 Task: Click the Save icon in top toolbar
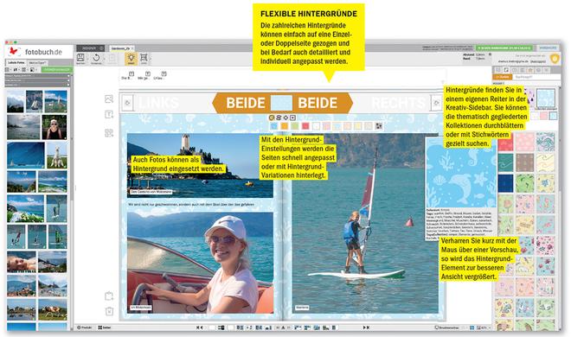(x=80, y=57)
